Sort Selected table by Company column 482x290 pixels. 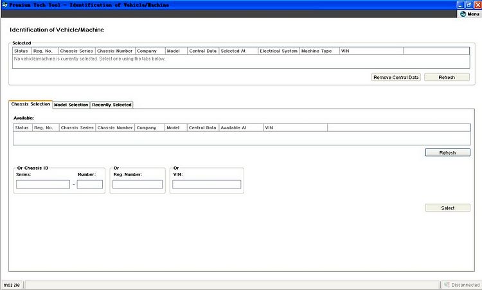pyautogui.click(x=150, y=51)
